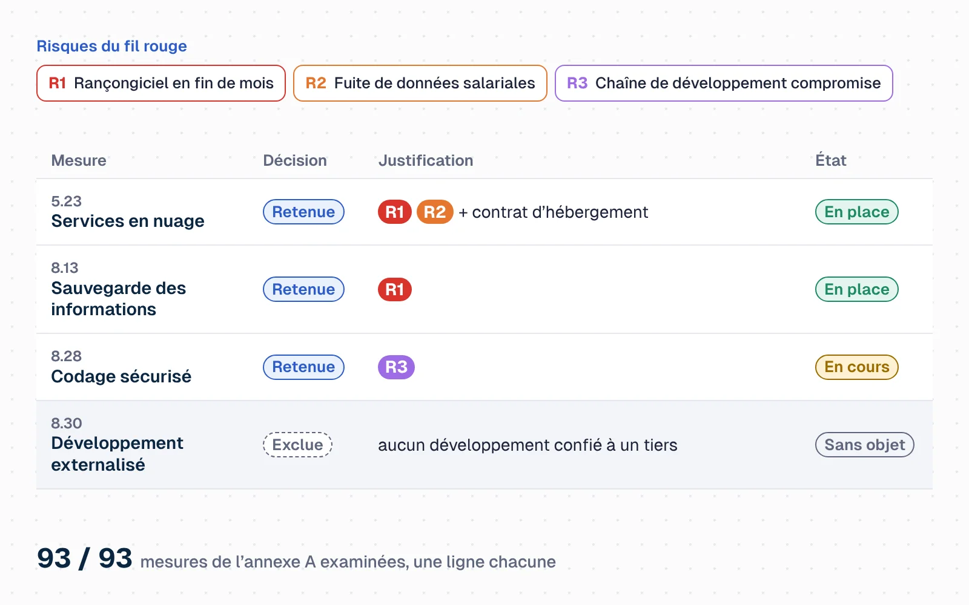Open measure 5.23 Services en nuage

(x=128, y=212)
